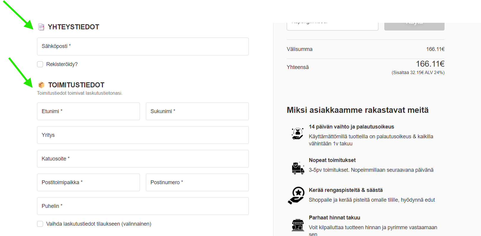
Task: Enable Vaihda laskutustiedot tilaukseen checkbox
Action: 40,224
